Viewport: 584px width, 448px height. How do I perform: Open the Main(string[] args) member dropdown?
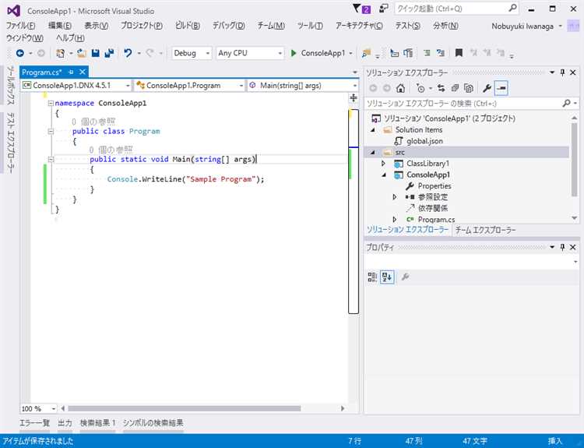tap(303, 86)
